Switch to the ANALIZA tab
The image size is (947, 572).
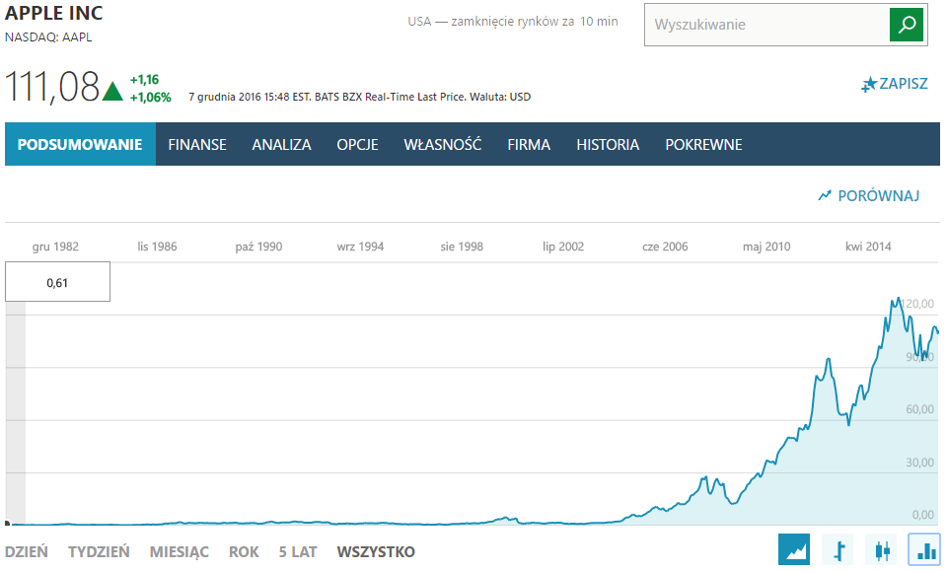pyautogui.click(x=281, y=144)
